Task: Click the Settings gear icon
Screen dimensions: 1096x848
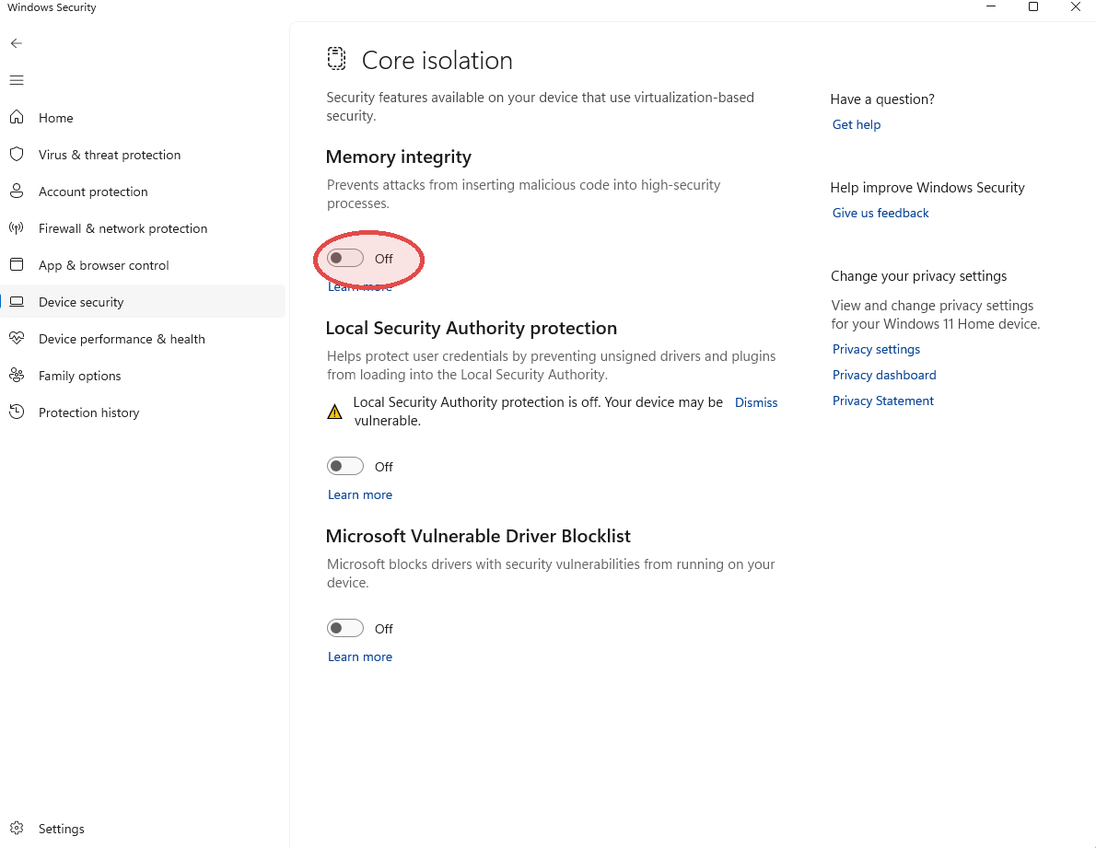Action: (x=17, y=828)
